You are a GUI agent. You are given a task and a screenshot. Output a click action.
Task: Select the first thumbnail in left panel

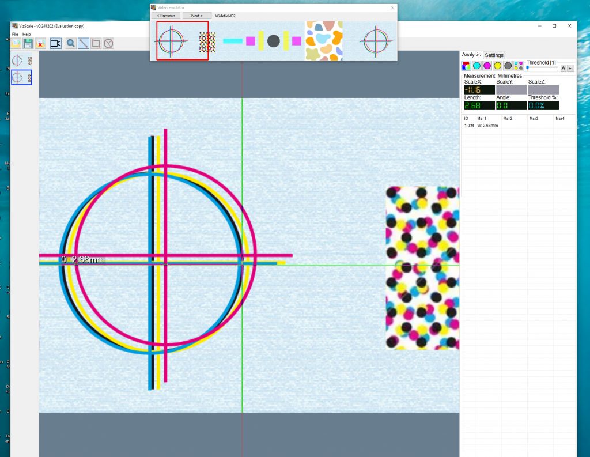[x=21, y=60]
